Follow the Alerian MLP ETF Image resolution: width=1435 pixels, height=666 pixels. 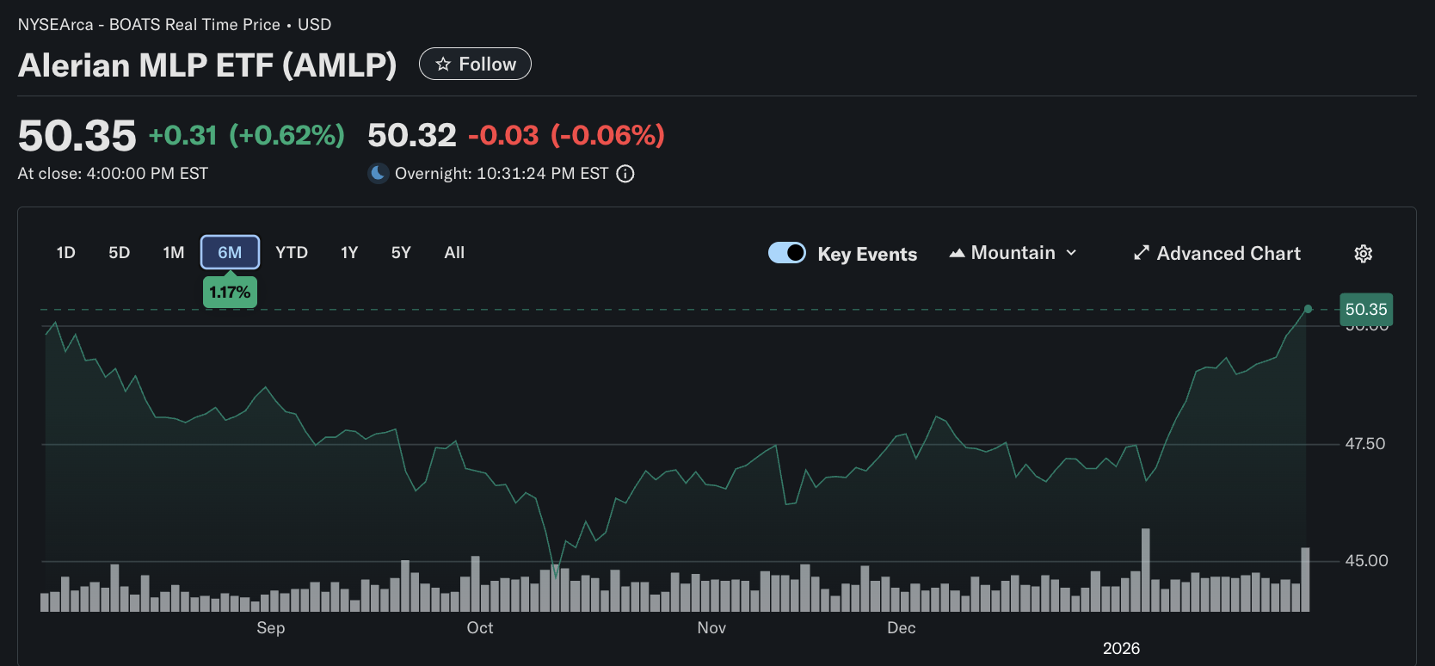click(x=475, y=64)
